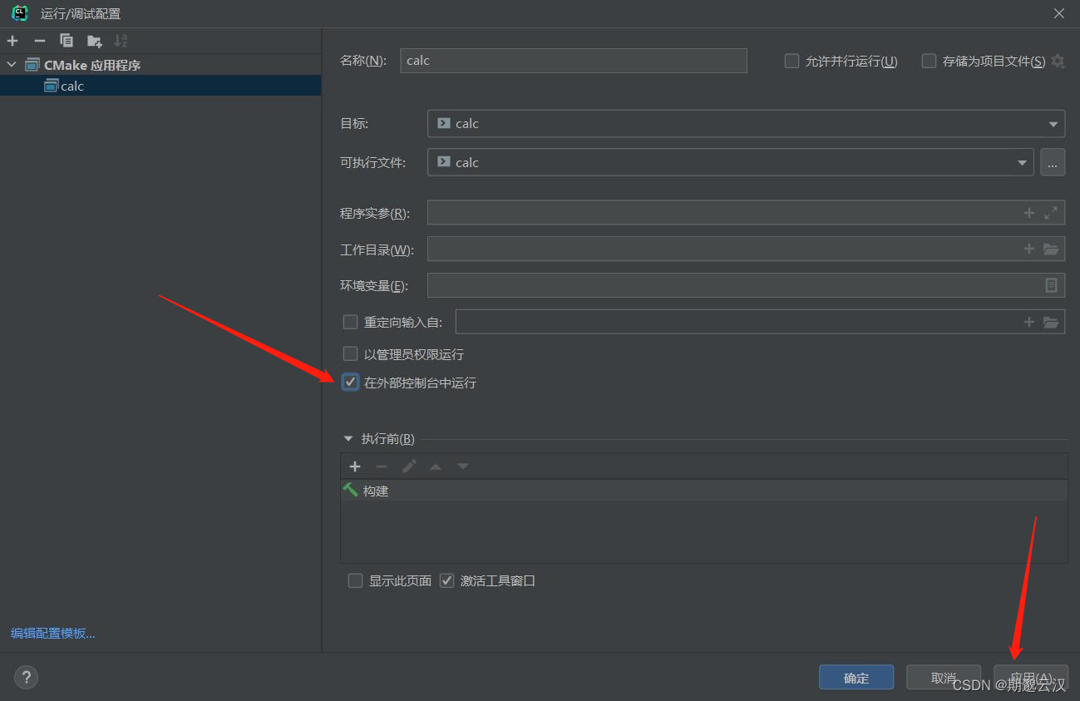Open the project file storage gear settings
The width and height of the screenshot is (1080, 701).
(x=1058, y=61)
